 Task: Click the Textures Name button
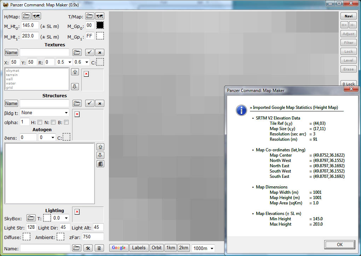coord(11,52)
